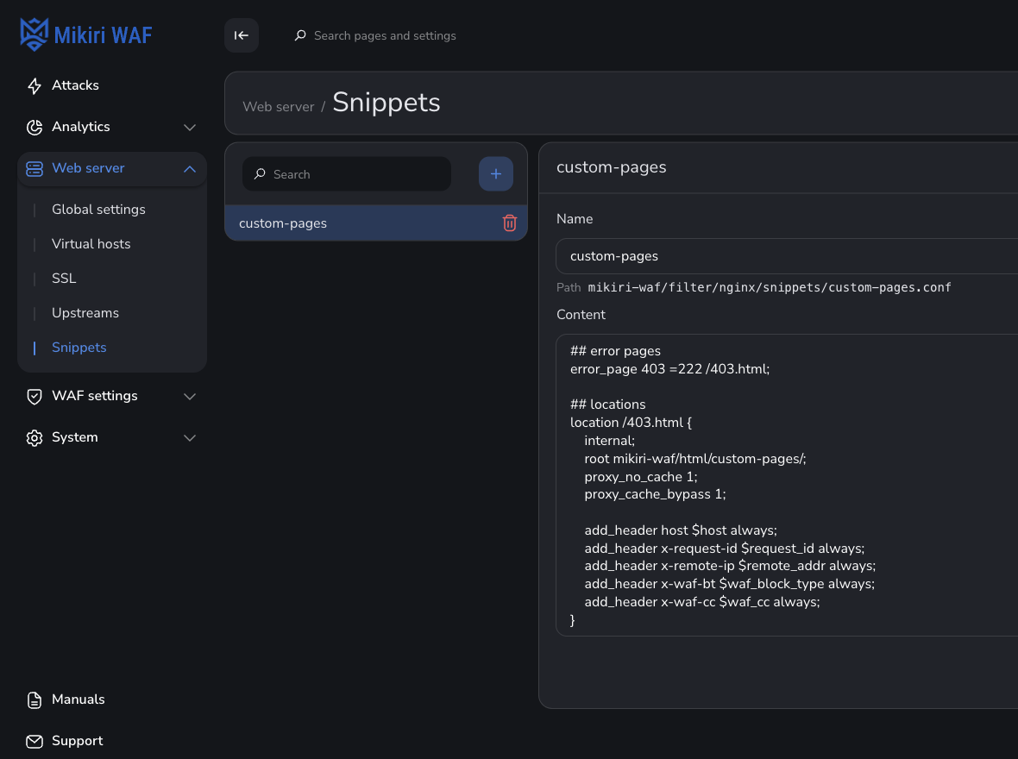Click the error_page 403 line in content
The width and height of the screenshot is (1018, 759).
(670, 369)
